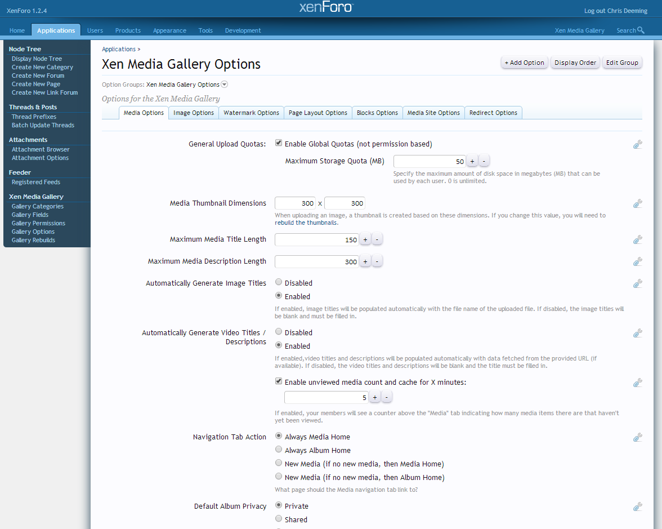
Task: Select Disabled for Automatically Generate Image Titles
Action: coord(279,282)
